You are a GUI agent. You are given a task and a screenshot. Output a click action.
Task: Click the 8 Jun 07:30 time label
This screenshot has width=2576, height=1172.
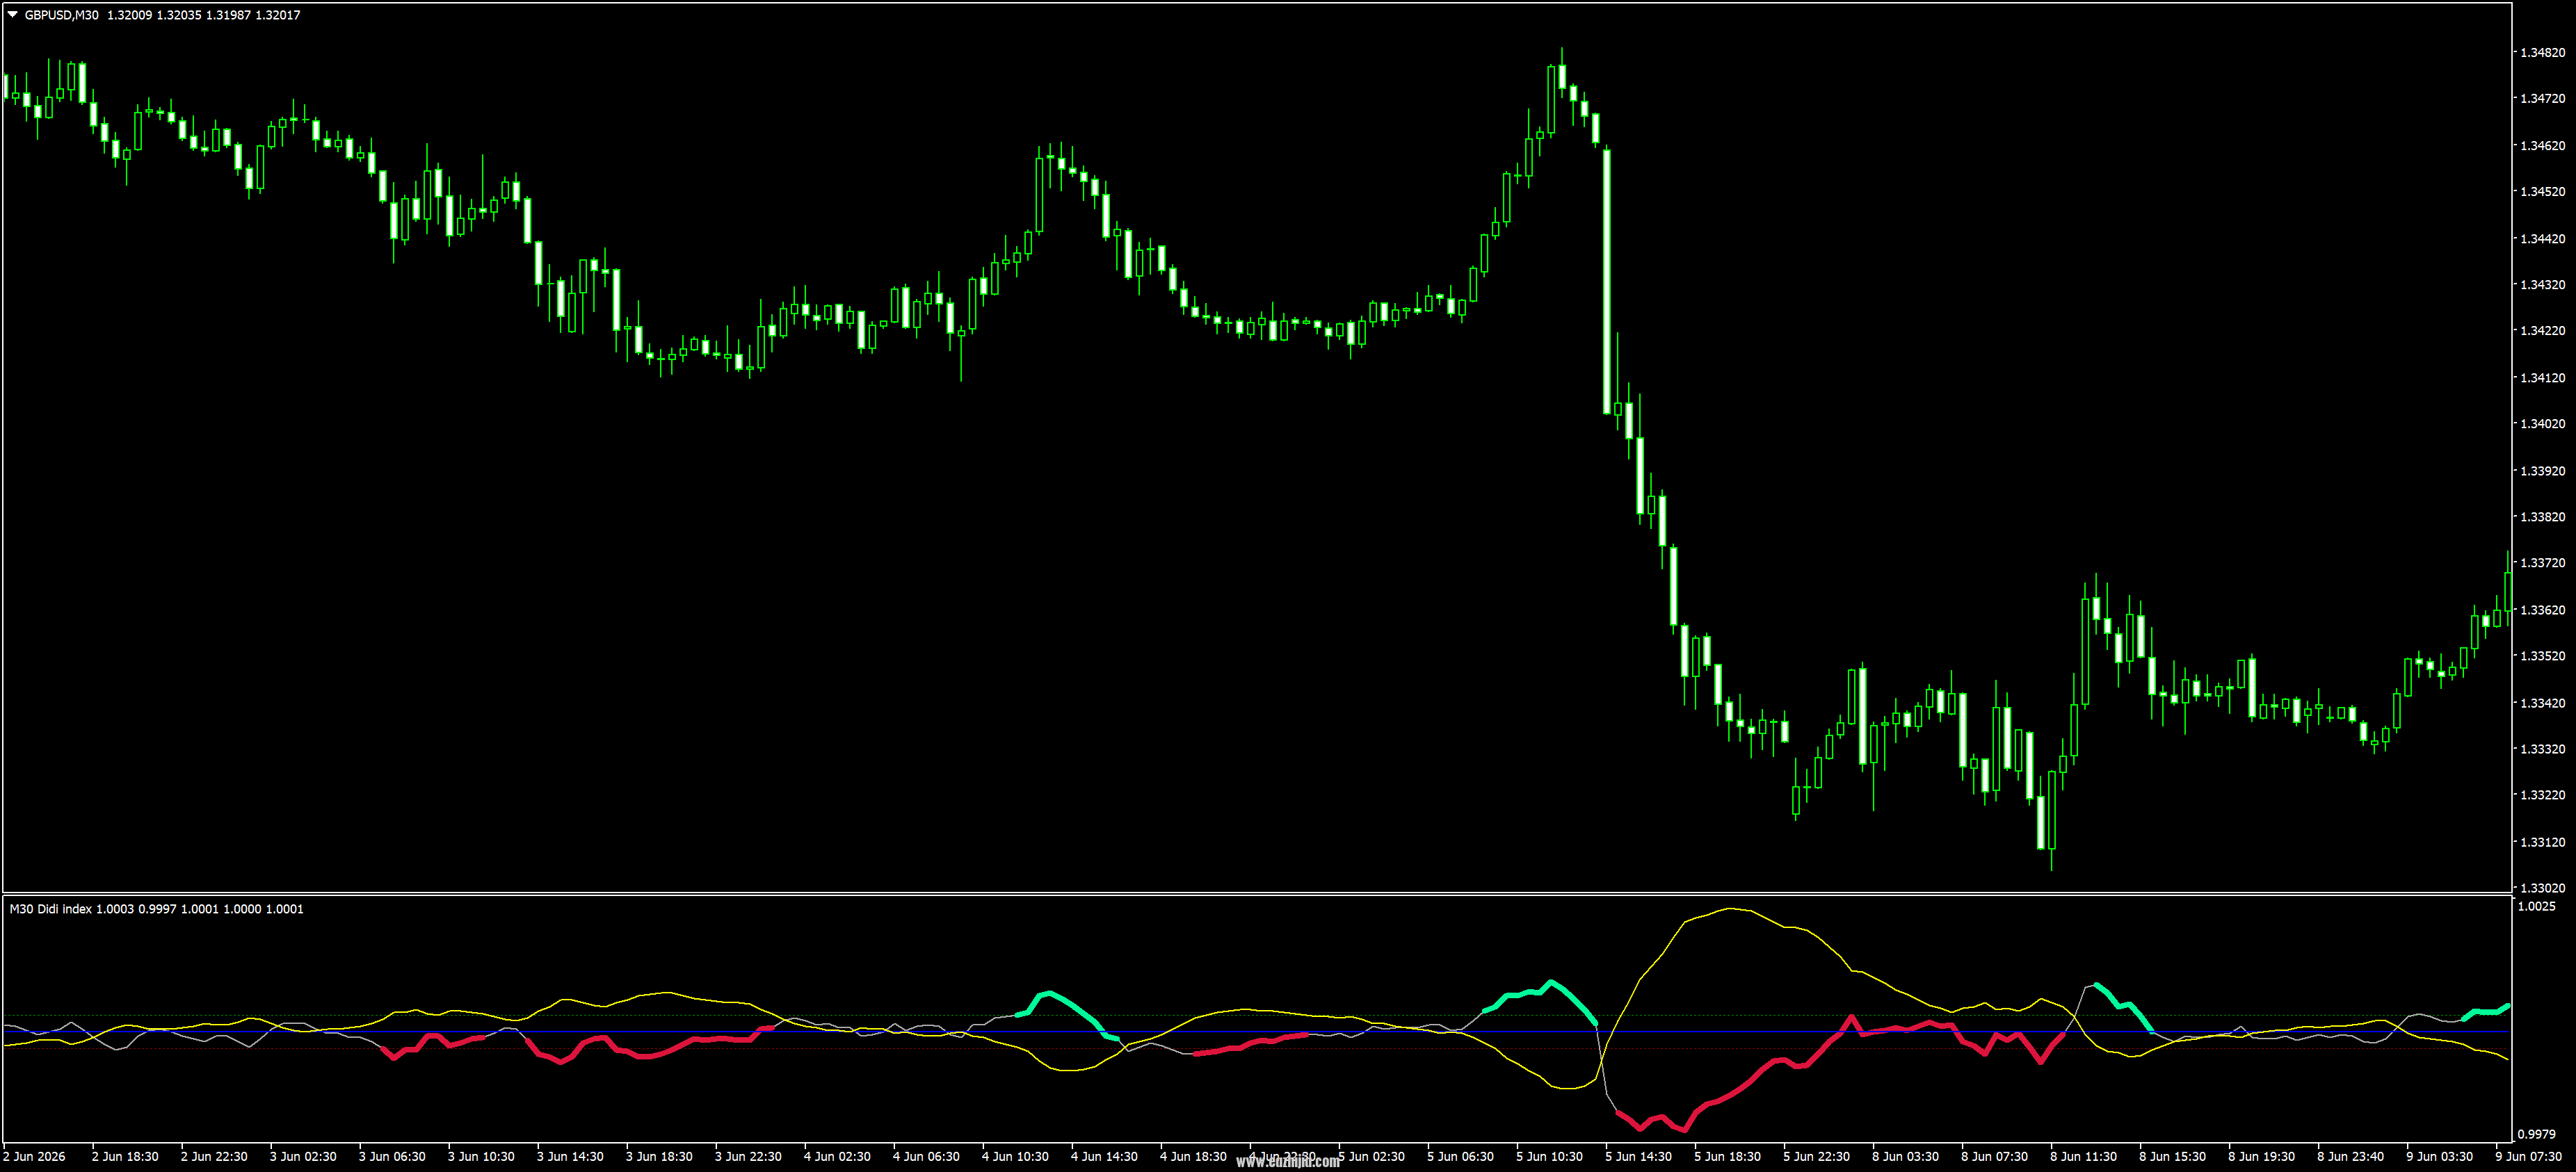point(1994,1156)
